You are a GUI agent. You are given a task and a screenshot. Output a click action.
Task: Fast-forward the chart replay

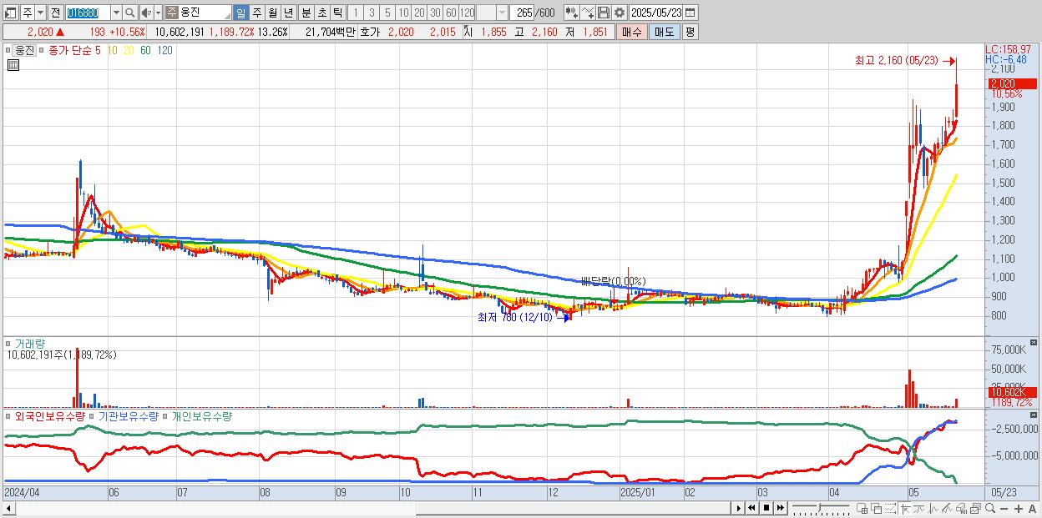pyautogui.click(x=780, y=508)
